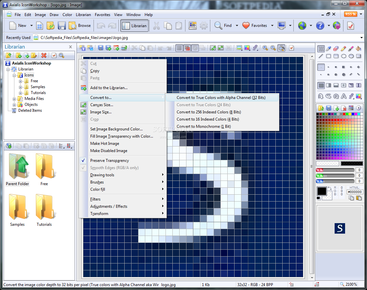Click the Favorites heart button
Viewport: 367px width, 290px height.
pyautogui.click(x=255, y=26)
